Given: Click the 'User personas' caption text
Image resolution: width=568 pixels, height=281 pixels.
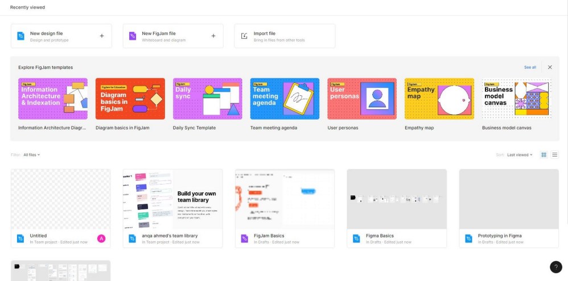Looking at the screenshot, I should (343, 128).
